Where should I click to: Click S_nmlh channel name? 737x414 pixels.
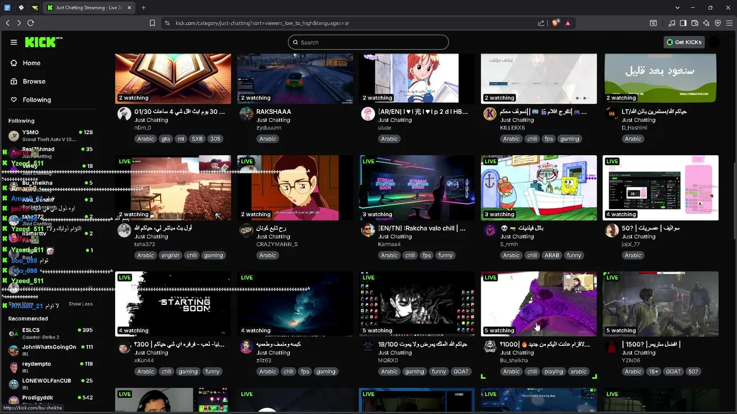[x=509, y=244]
